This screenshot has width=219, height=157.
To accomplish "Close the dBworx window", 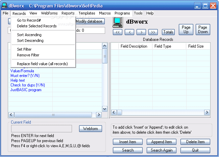I will pyautogui.click(x=213, y=6).
